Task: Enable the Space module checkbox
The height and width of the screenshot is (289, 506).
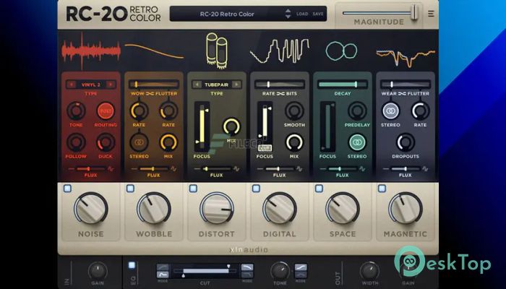Action: [x=320, y=189]
